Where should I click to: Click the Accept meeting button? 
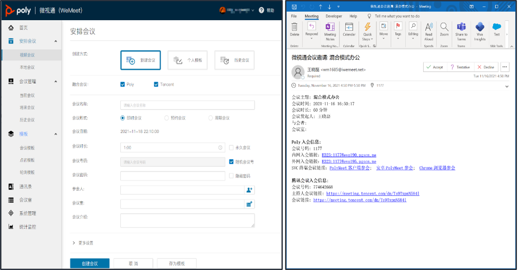[434, 67]
